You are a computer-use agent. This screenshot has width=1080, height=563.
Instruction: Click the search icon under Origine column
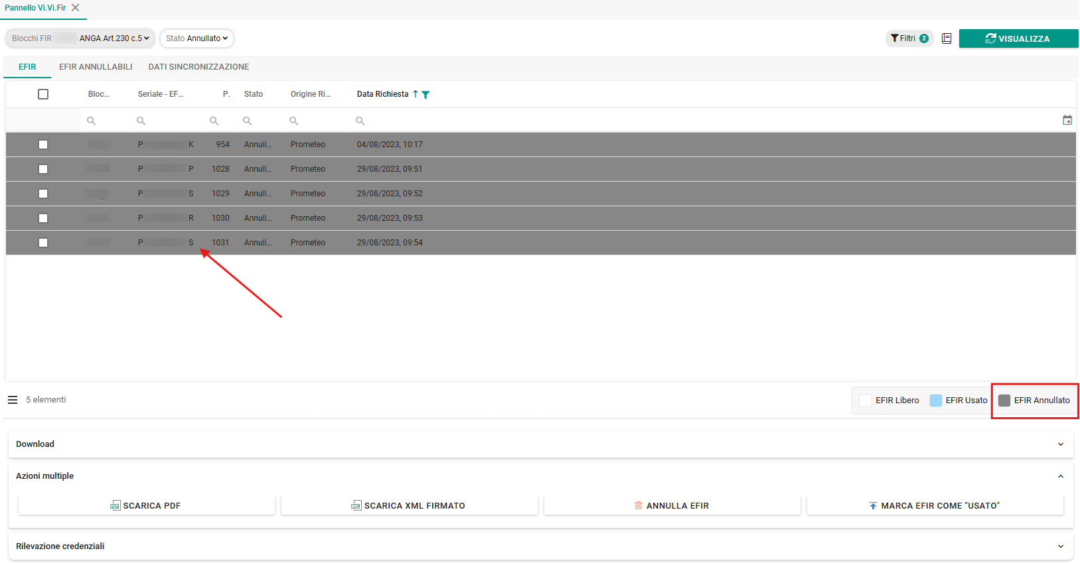[293, 121]
